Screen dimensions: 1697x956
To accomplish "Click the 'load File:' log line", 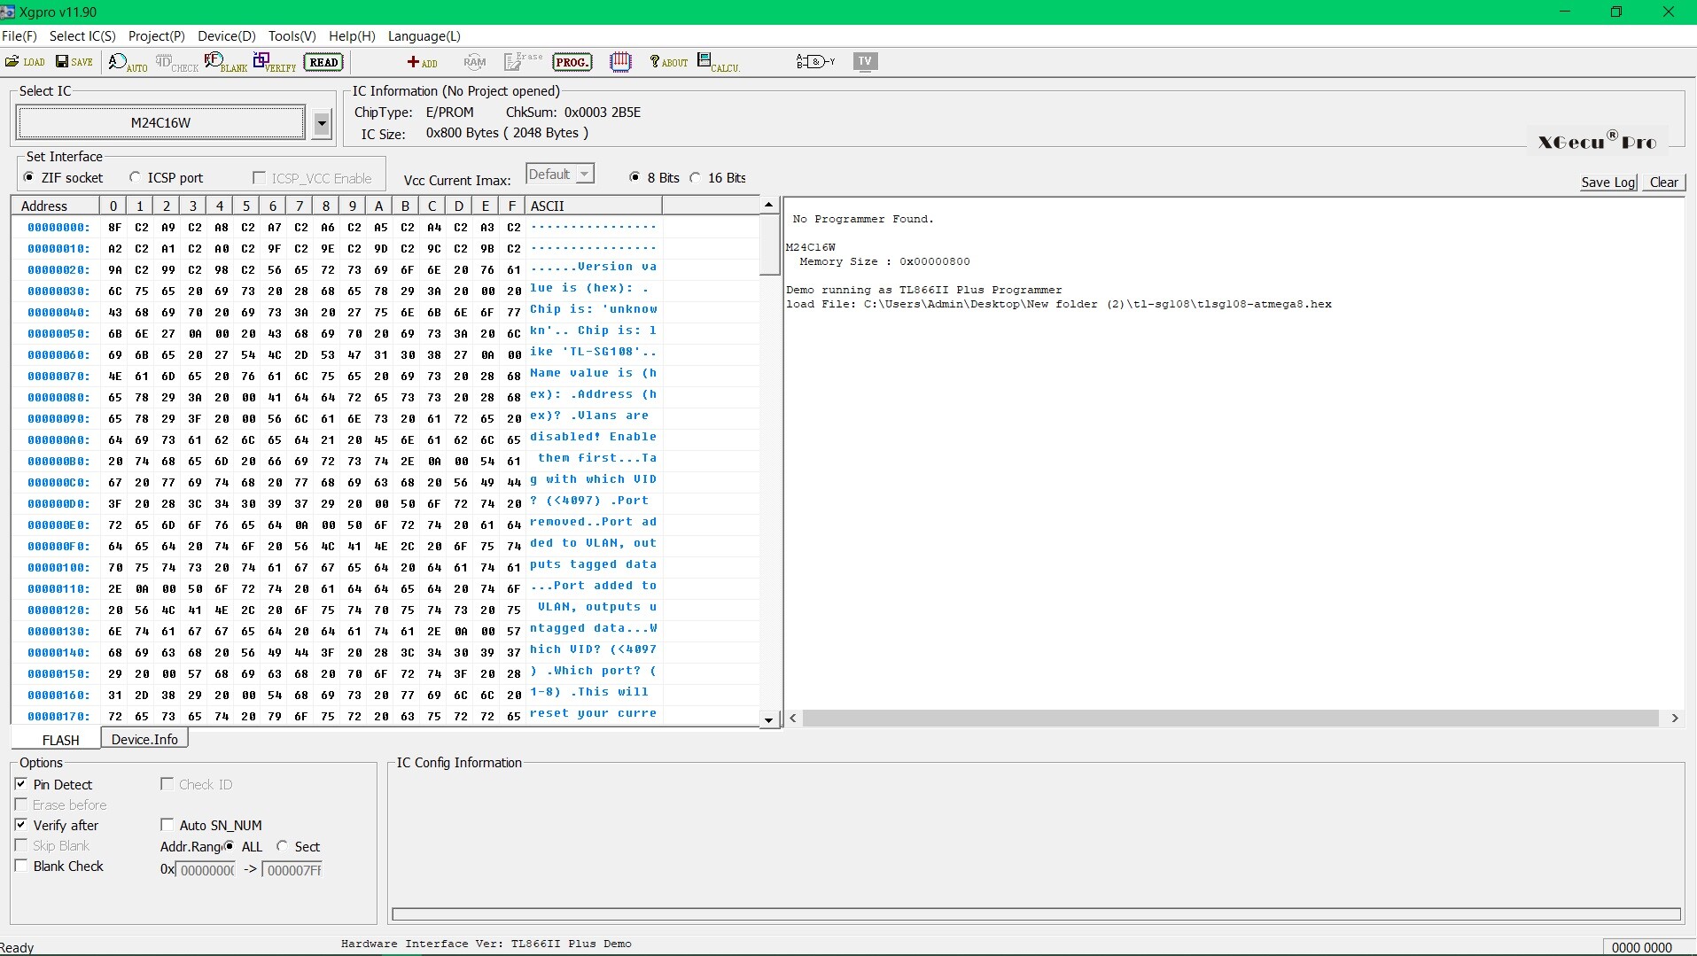I will 1059,304.
